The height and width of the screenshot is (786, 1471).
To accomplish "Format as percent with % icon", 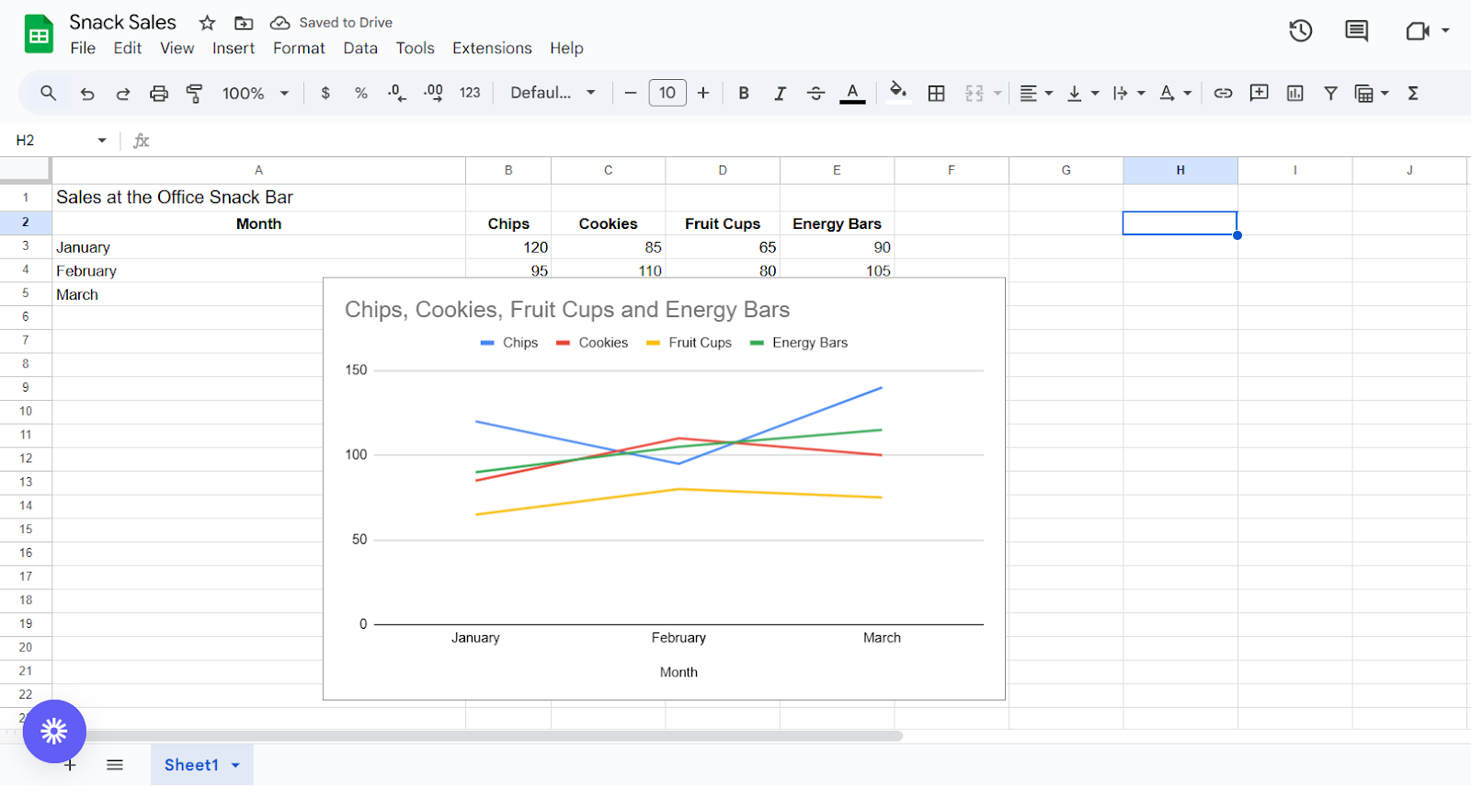I will 361,93.
